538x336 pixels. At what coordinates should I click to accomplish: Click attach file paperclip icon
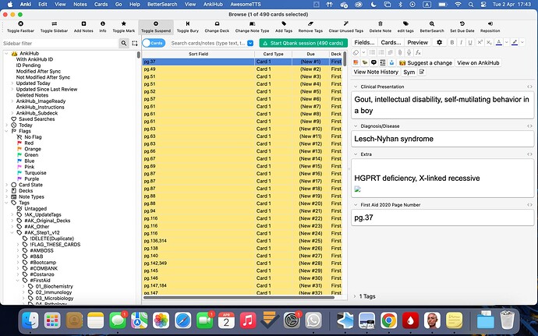tap(399, 52)
